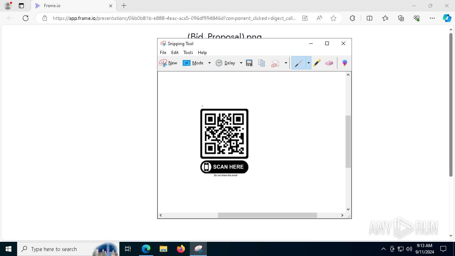Viewport: 455px width, 256px height.
Task: Select the Pen tool in Snipping Tool
Action: (x=299, y=63)
